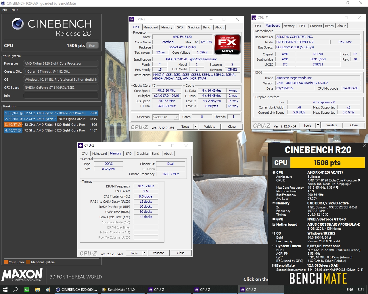
Task: Click the ENG language indicator in taskbar
Action: pyautogui.click(x=350, y=290)
